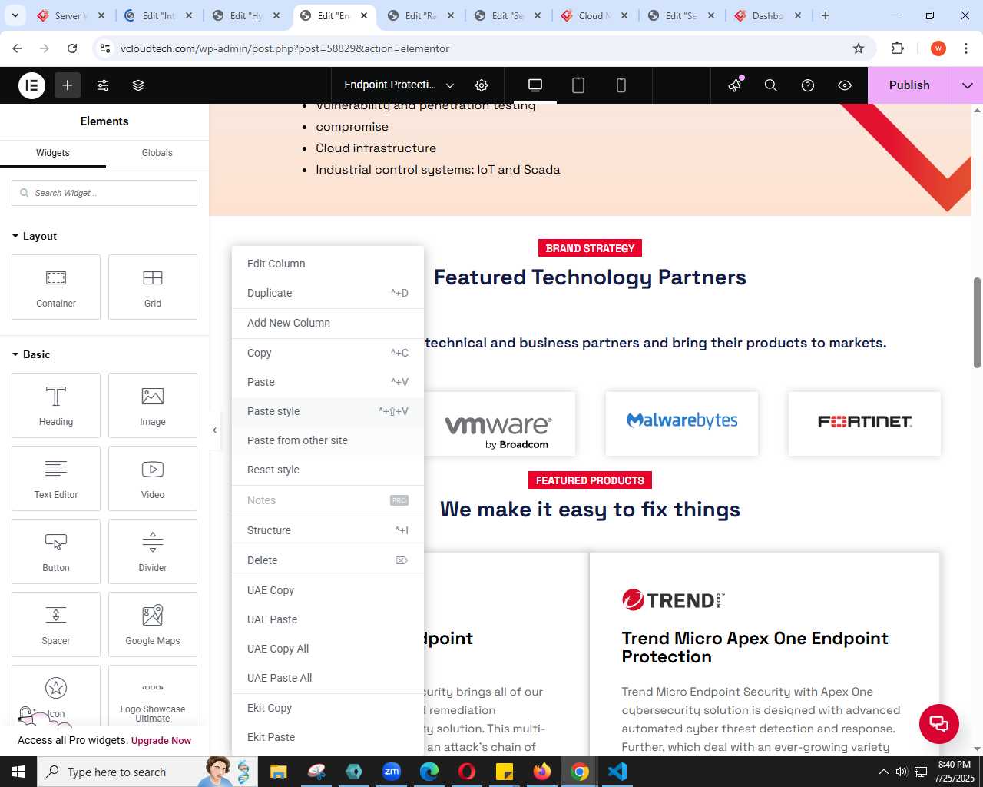983x787 pixels.
Task: Select the Text Editor widget
Action: pos(56,479)
